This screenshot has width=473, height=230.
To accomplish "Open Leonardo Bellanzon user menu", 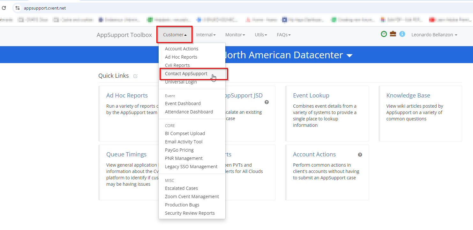I will click(434, 35).
